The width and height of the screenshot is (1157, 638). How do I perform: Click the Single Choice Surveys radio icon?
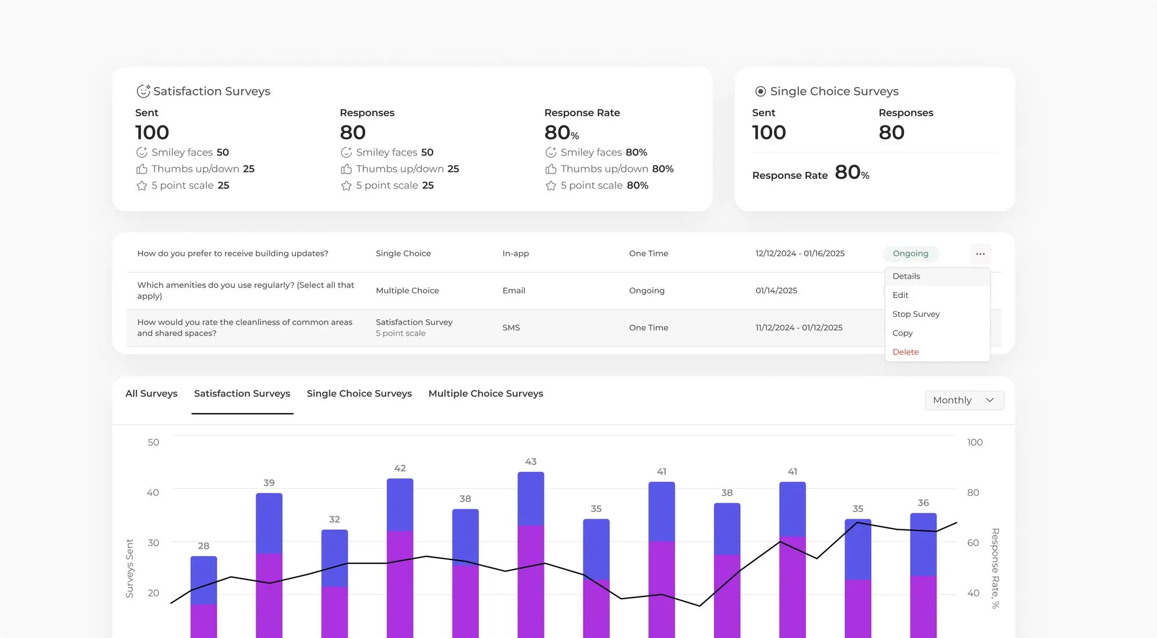[x=761, y=91]
